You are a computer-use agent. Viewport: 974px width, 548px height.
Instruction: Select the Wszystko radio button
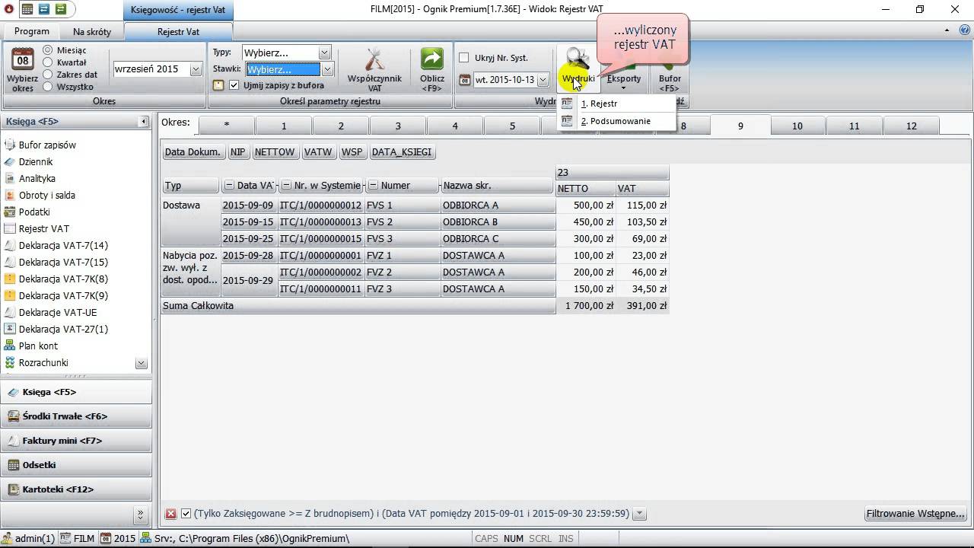click(48, 87)
